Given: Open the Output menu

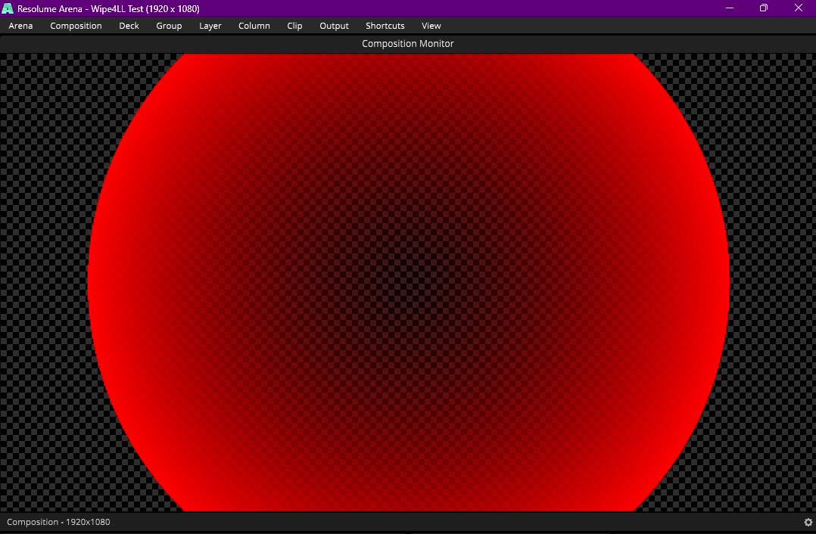Looking at the screenshot, I should click(x=334, y=26).
